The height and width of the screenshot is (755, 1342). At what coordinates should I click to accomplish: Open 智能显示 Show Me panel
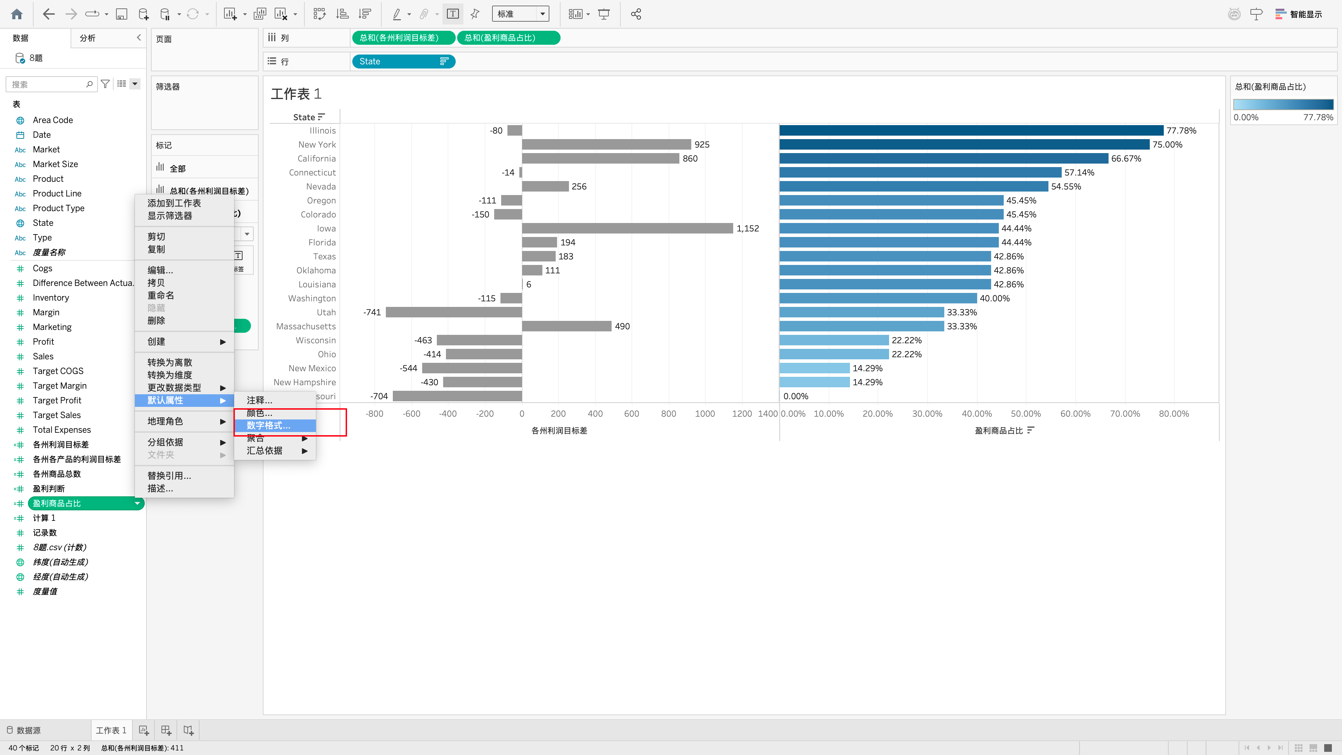point(1299,14)
